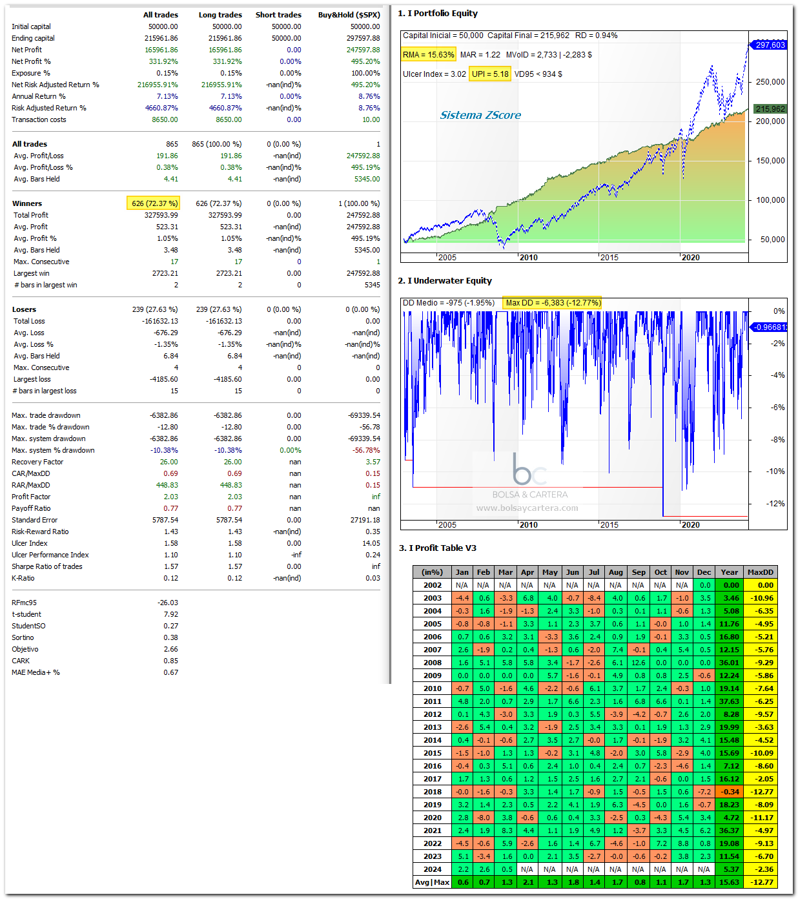Click the "1. I Portfolio Equity" heading

point(438,14)
